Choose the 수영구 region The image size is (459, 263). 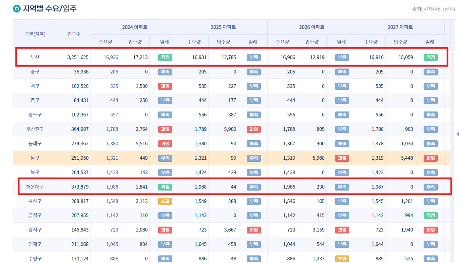click(35, 259)
